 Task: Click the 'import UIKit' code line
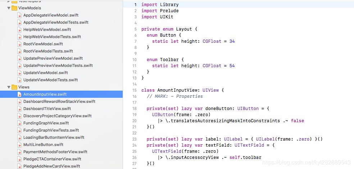[157, 17]
